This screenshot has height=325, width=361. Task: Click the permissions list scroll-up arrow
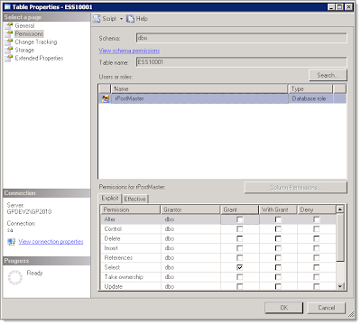[x=340, y=209]
